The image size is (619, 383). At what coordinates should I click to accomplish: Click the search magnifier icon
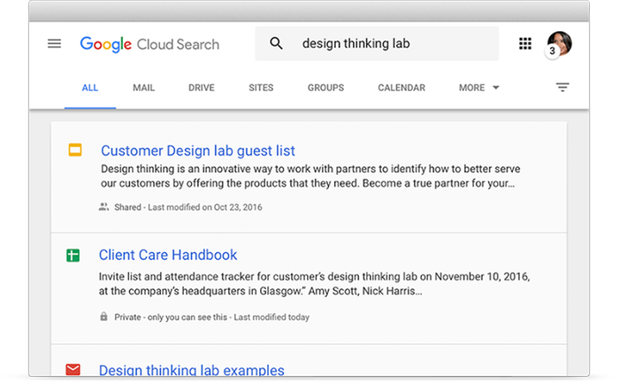pos(277,43)
